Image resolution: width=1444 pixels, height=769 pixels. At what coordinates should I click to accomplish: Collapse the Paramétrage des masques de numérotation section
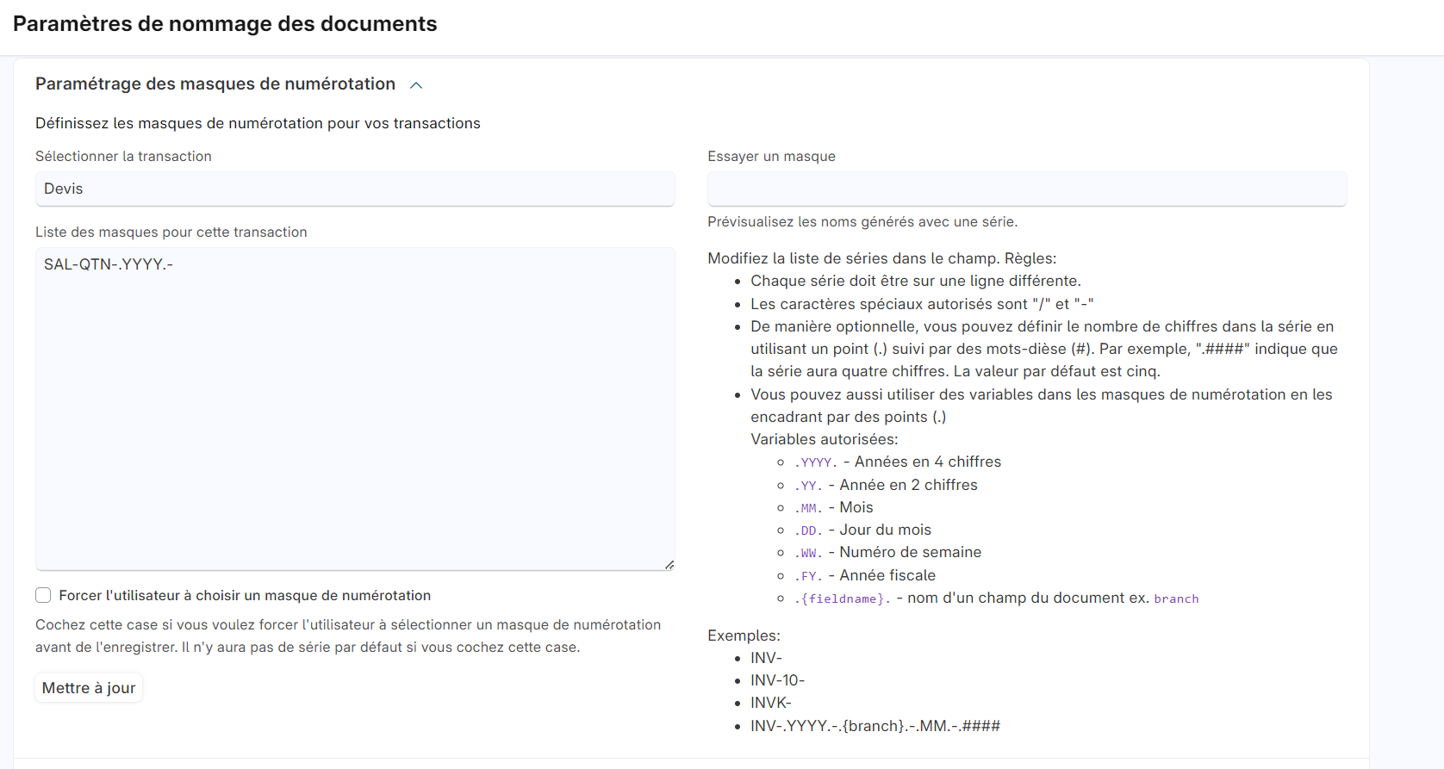pyautogui.click(x=416, y=85)
